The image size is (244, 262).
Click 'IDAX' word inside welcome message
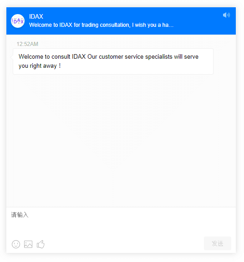79,57
